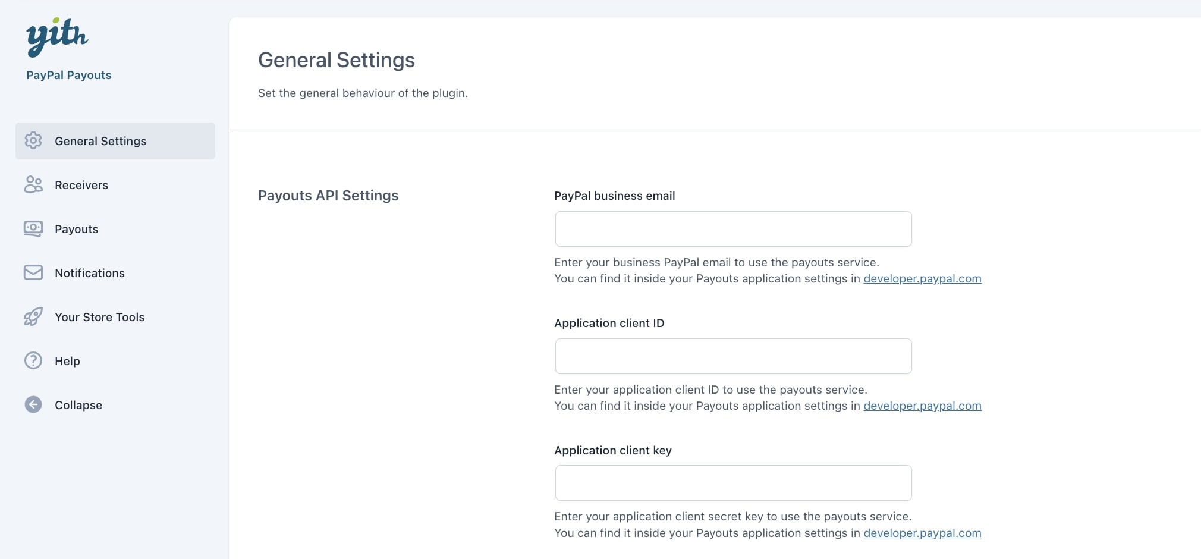Click the Collapse arrow icon
The image size is (1201, 559).
click(33, 404)
